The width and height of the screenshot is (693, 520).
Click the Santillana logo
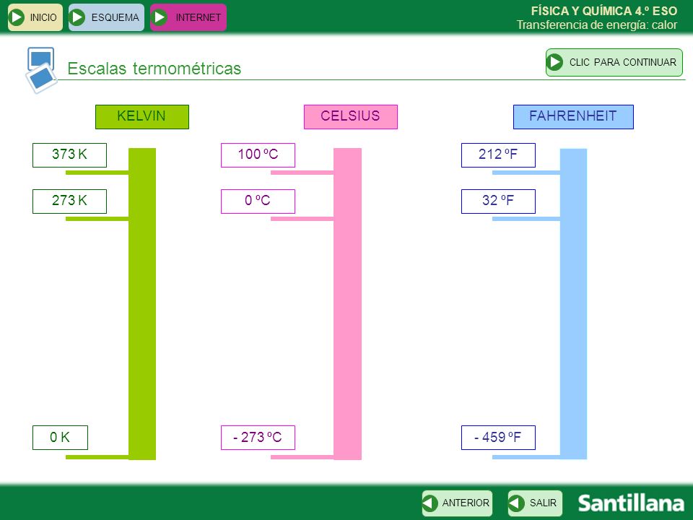tap(631, 503)
